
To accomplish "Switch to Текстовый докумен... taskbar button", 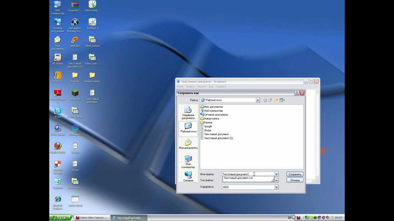I will (129, 218).
